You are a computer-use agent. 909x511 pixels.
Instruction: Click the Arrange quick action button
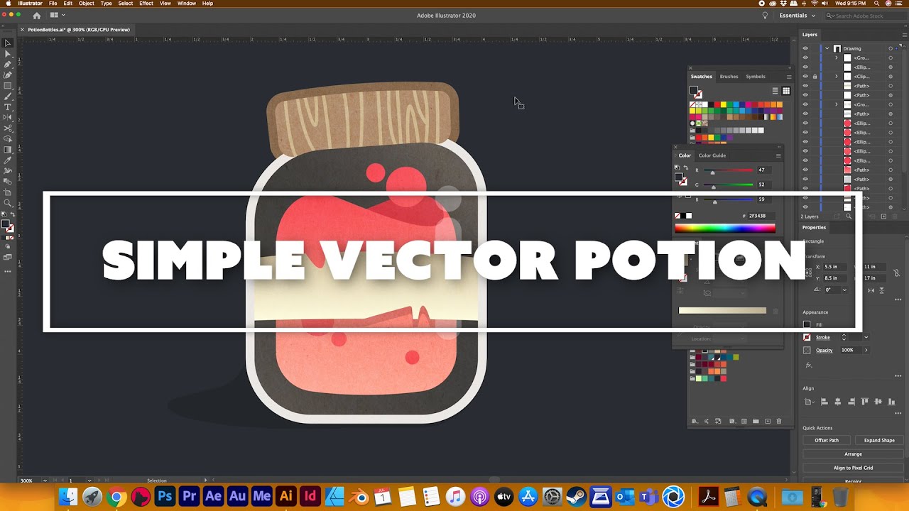pos(854,454)
